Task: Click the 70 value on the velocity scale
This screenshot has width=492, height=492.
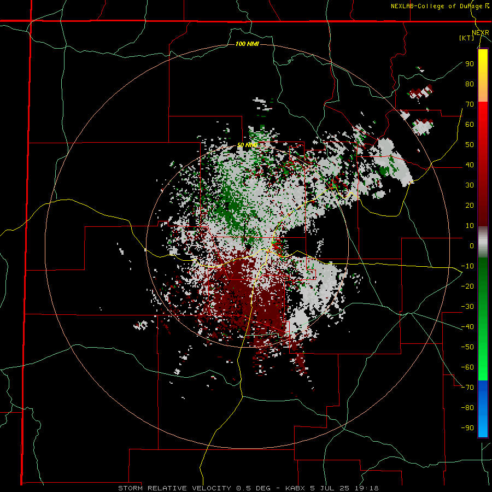Action: tap(470, 104)
